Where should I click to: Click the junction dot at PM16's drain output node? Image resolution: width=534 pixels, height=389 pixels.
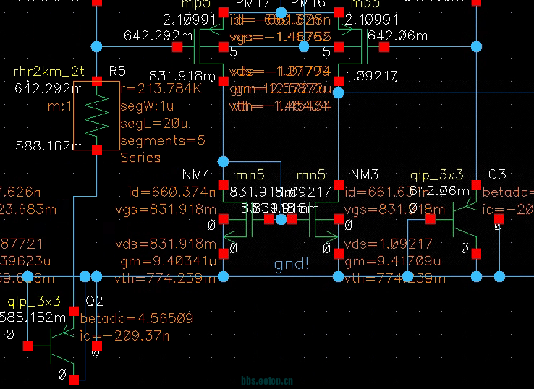coord(338,93)
